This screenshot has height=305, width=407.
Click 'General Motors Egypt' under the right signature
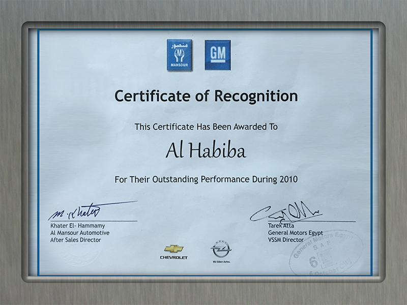click(x=295, y=232)
